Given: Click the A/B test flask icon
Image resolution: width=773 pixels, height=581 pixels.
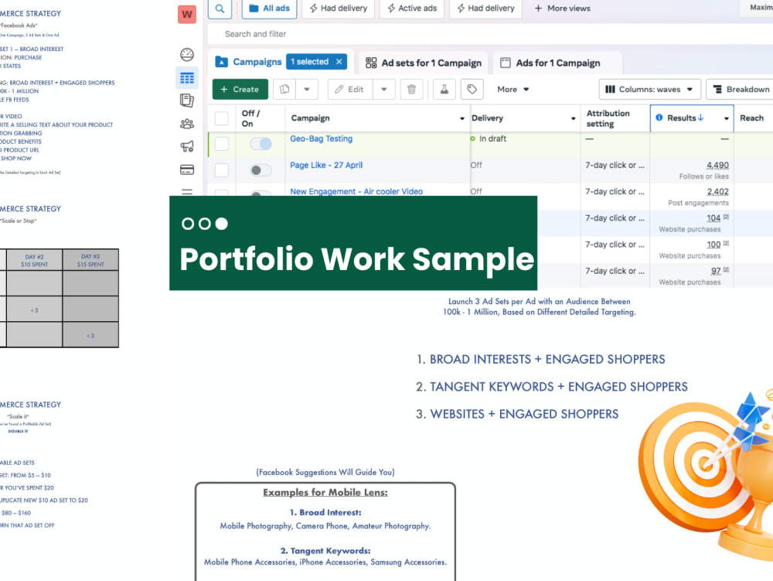Looking at the screenshot, I should (444, 89).
